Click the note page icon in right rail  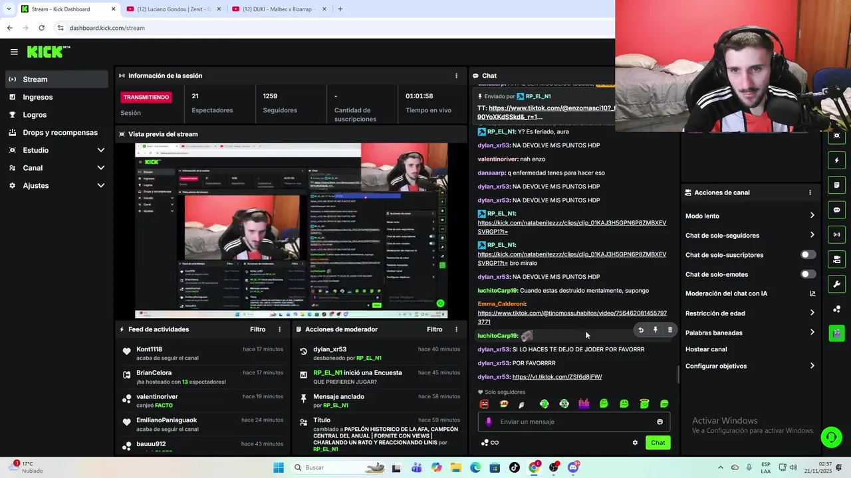(x=836, y=185)
